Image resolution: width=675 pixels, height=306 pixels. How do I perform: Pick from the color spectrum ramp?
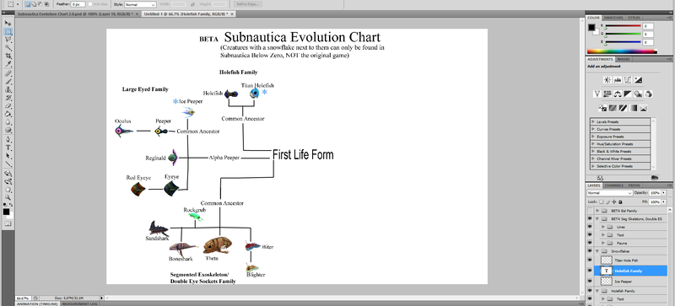(621, 51)
